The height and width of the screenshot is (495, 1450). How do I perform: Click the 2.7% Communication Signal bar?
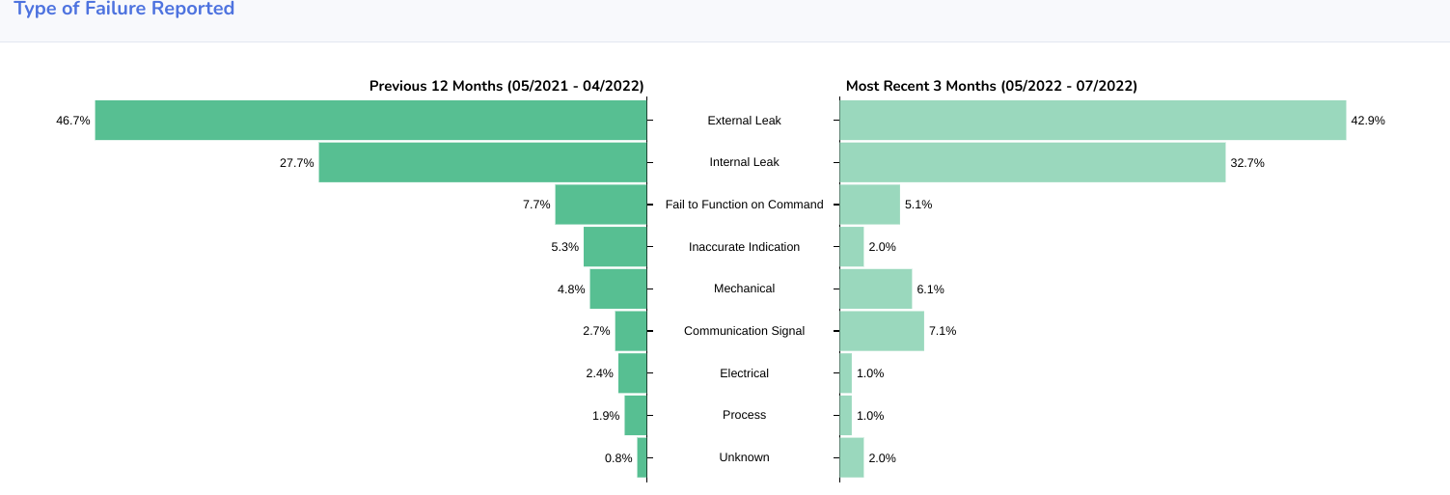[x=630, y=331]
